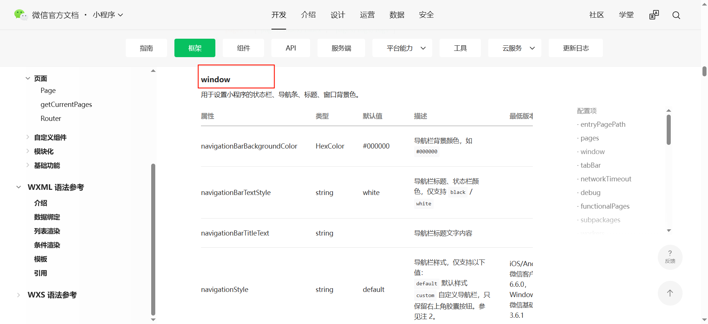
Task: Expand the 自定义组件 tree section
Action: pyautogui.click(x=28, y=137)
